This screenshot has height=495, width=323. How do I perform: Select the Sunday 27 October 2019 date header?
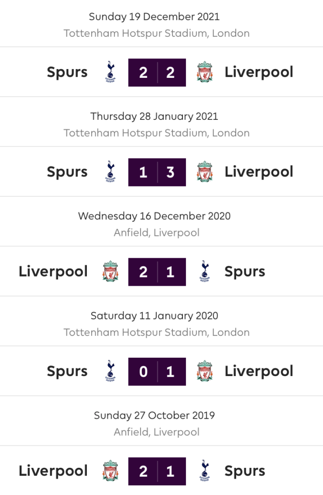(x=154, y=416)
